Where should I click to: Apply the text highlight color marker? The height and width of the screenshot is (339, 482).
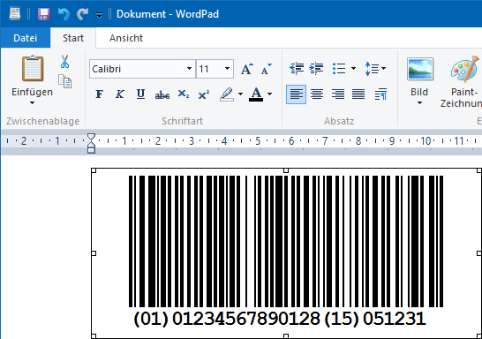pyautogui.click(x=227, y=94)
